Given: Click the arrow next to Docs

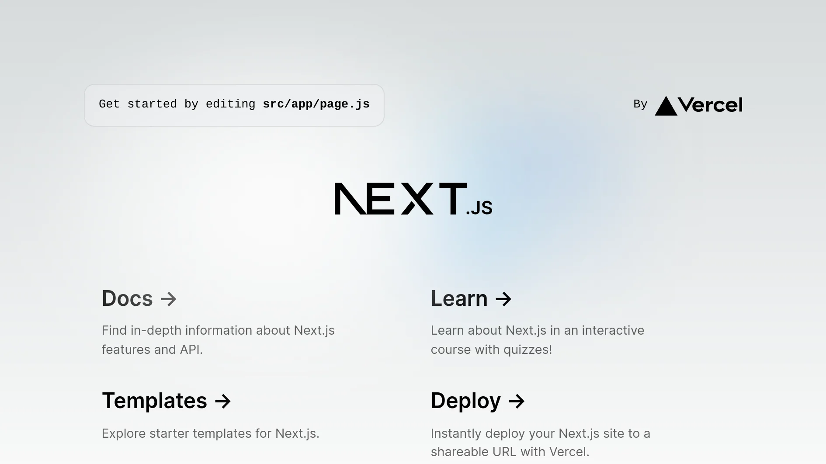Looking at the screenshot, I should tap(168, 299).
